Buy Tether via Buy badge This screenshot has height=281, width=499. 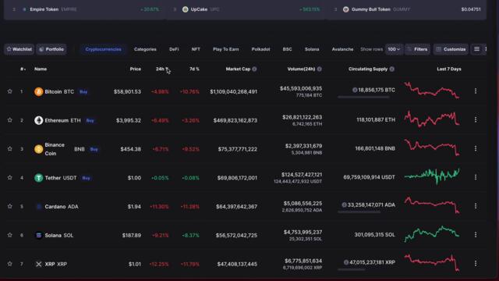pyautogui.click(x=86, y=178)
